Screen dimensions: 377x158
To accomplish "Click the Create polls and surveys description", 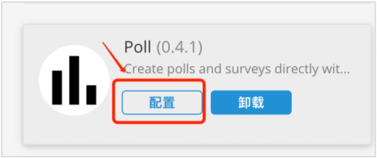I will tap(237, 69).
